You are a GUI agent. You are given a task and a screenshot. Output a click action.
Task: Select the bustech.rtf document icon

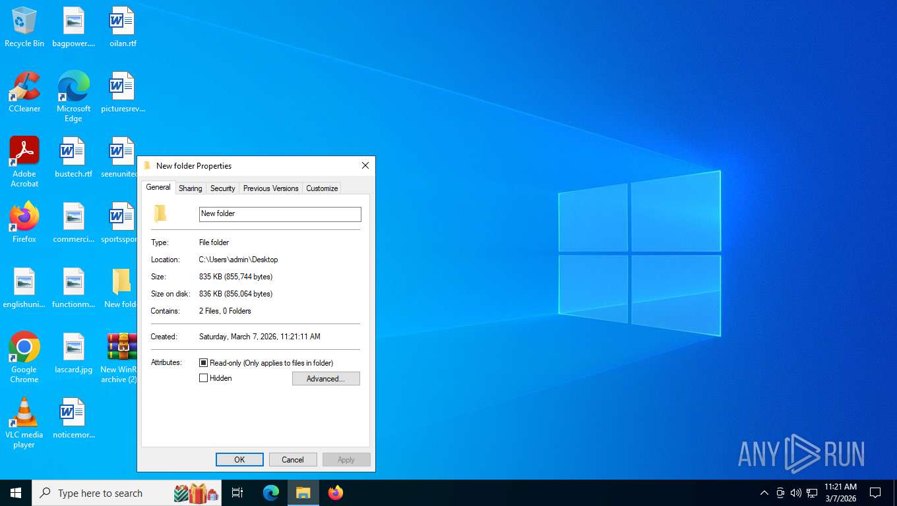pyautogui.click(x=74, y=158)
